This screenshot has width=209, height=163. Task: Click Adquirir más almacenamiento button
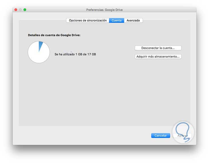coord(158,56)
